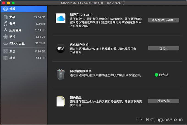Click the 1.44 GB size value

click(40, 58)
